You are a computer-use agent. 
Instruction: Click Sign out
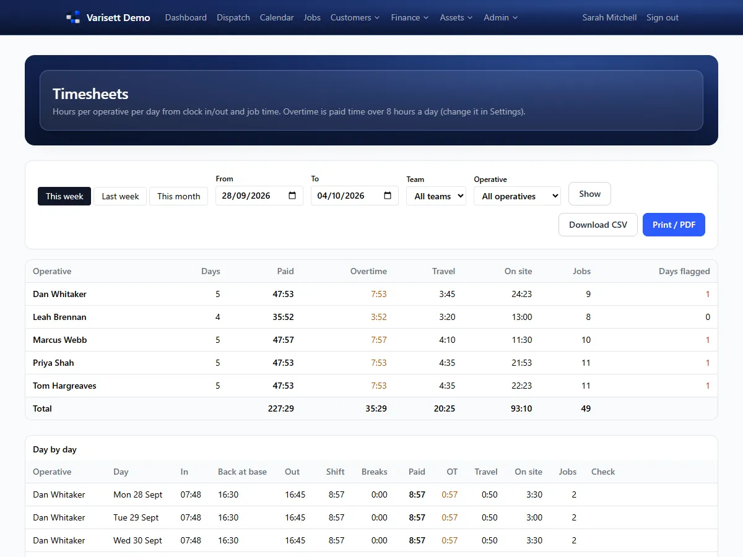[663, 17]
